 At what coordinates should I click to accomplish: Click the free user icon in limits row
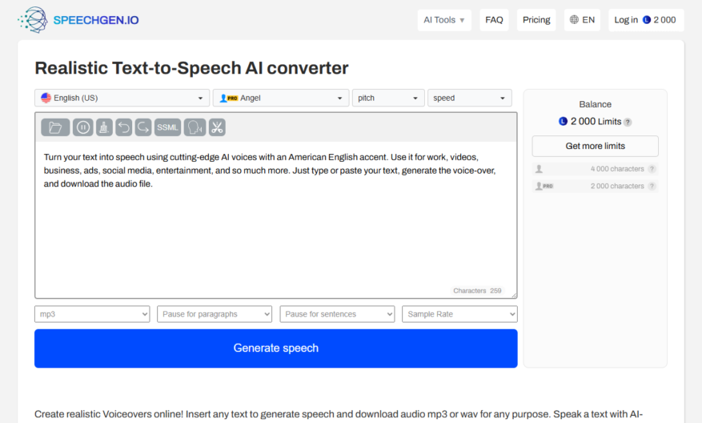pyautogui.click(x=539, y=169)
